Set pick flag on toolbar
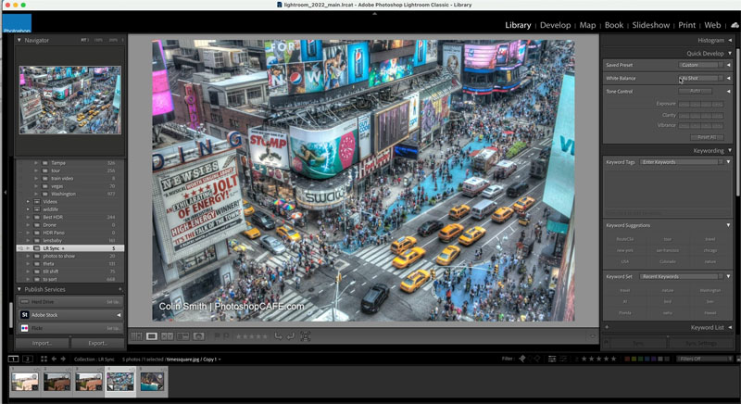 217,336
